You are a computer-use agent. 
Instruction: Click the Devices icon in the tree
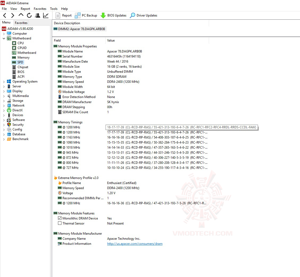(9, 115)
